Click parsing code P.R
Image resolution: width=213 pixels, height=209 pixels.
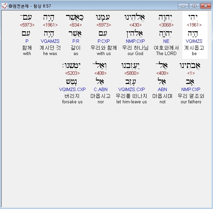(x=76, y=41)
